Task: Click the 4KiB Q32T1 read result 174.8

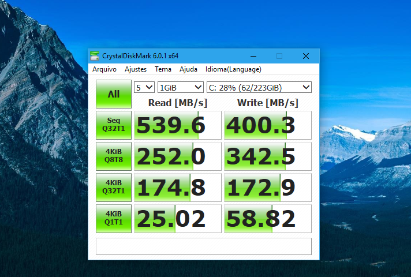Action: click(x=178, y=188)
